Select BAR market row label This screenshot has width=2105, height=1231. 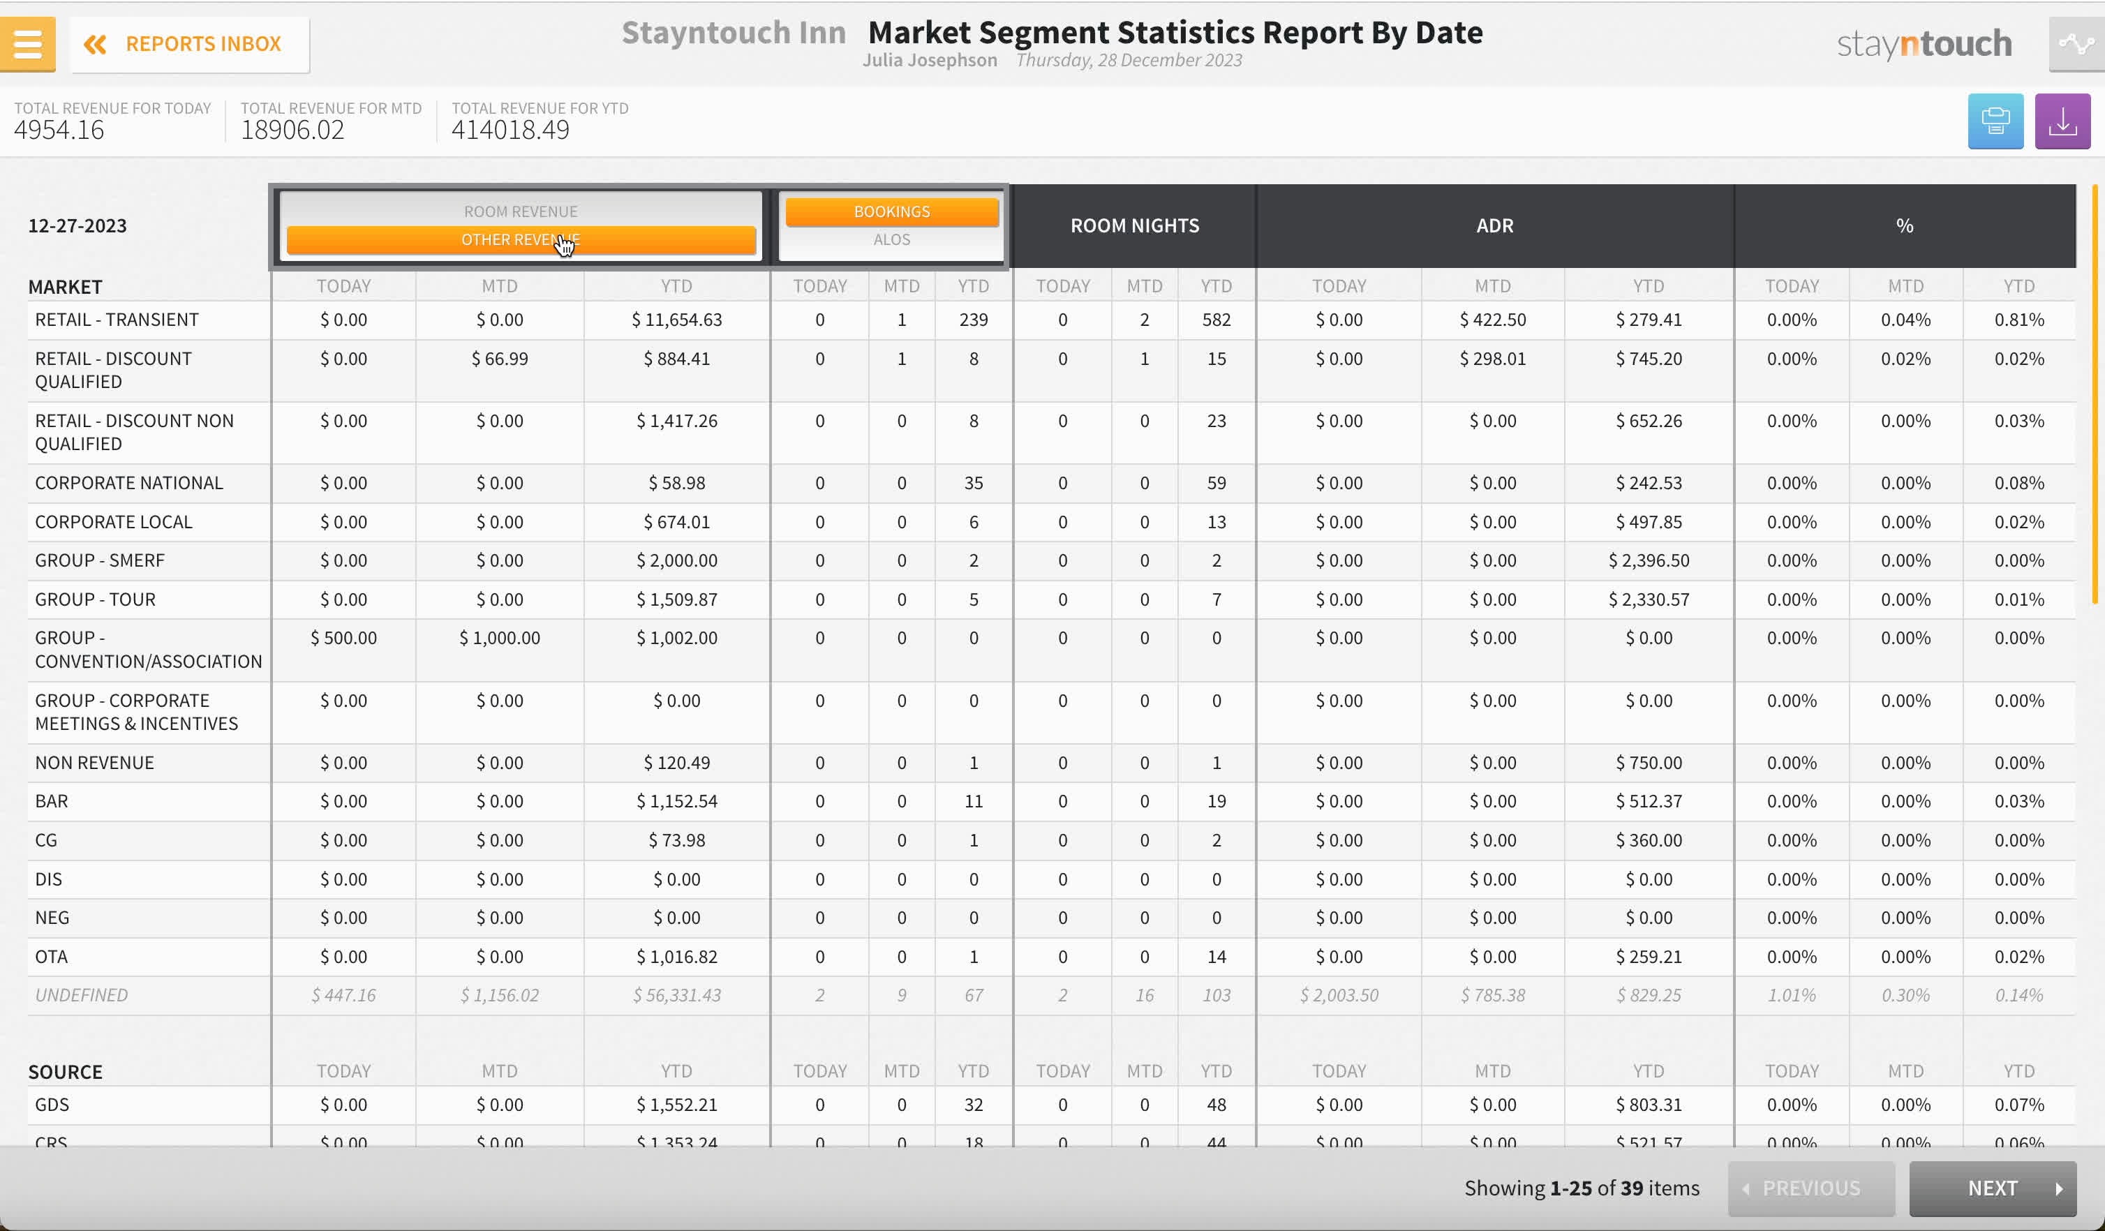click(51, 801)
